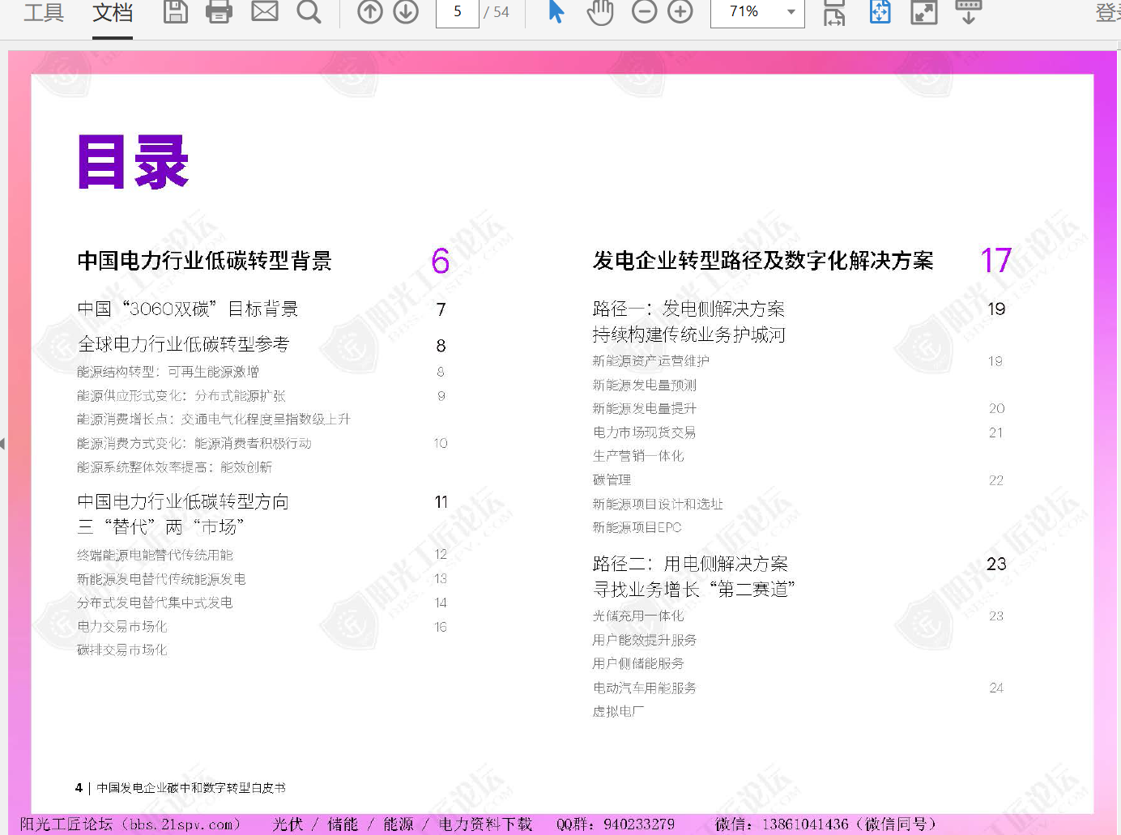Switch to the 文档 tab

(x=113, y=12)
